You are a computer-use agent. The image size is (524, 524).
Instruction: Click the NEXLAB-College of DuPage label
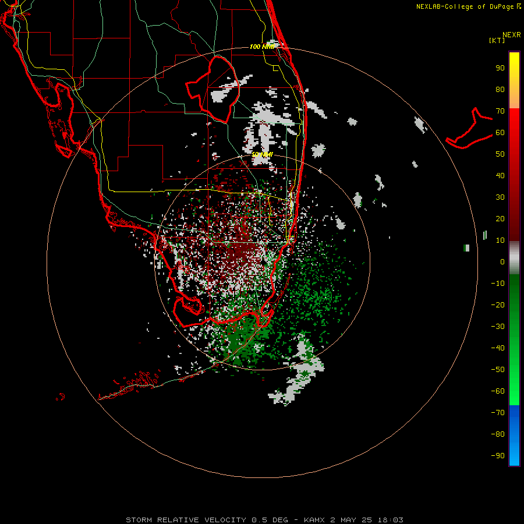click(x=468, y=6)
